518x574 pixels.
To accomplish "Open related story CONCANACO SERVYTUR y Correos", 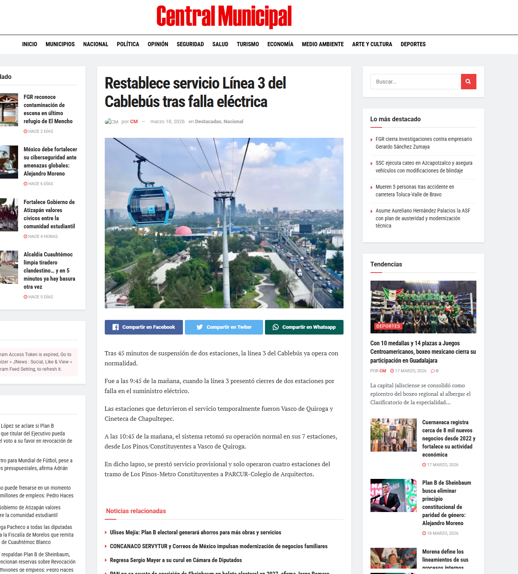I will tap(219, 546).
